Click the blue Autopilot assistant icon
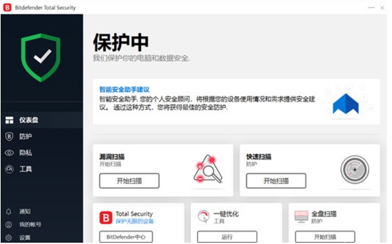 [346, 104]
